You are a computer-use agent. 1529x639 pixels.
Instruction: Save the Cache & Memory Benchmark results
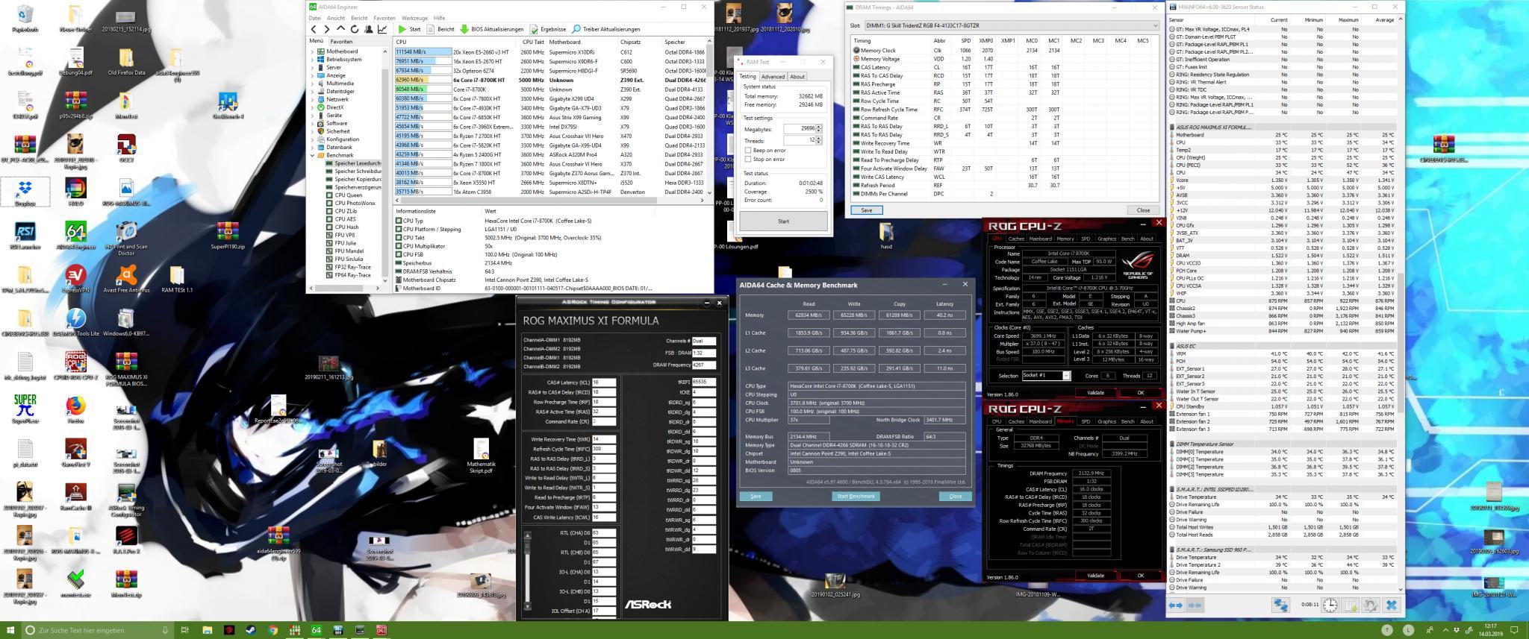click(756, 497)
